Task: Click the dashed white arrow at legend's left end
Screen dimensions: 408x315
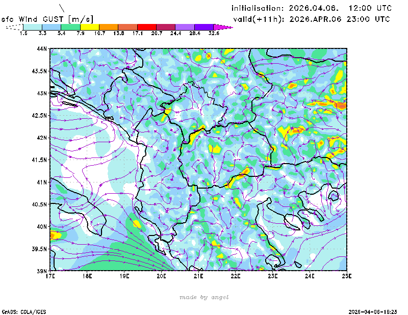Action: pos(14,27)
